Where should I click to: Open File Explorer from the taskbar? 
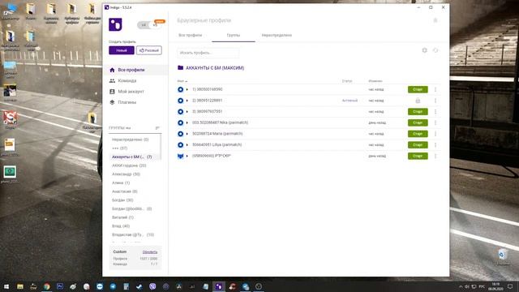19,286
